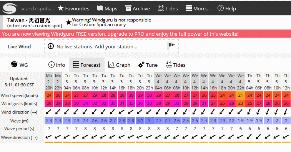291x152 pixels.
Task: Click the Windguru swirl logo
Action: tap(10, 8)
